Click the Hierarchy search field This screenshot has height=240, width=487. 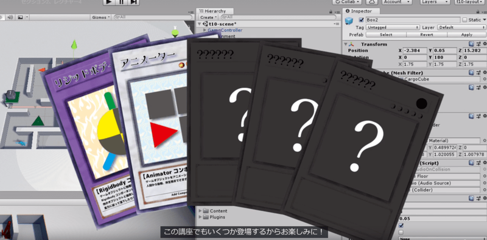click(x=278, y=18)
